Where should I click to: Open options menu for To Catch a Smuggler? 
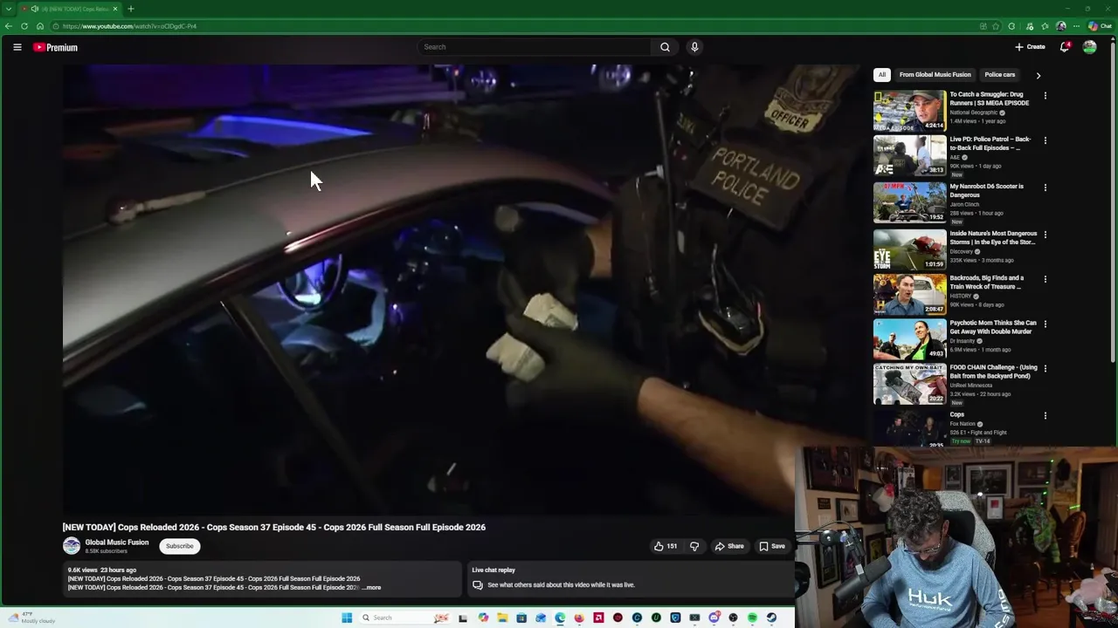pyautogui.click(x=1045, y=96)
